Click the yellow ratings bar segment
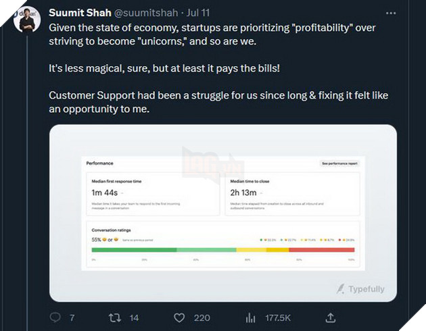 tap(277, 250)
